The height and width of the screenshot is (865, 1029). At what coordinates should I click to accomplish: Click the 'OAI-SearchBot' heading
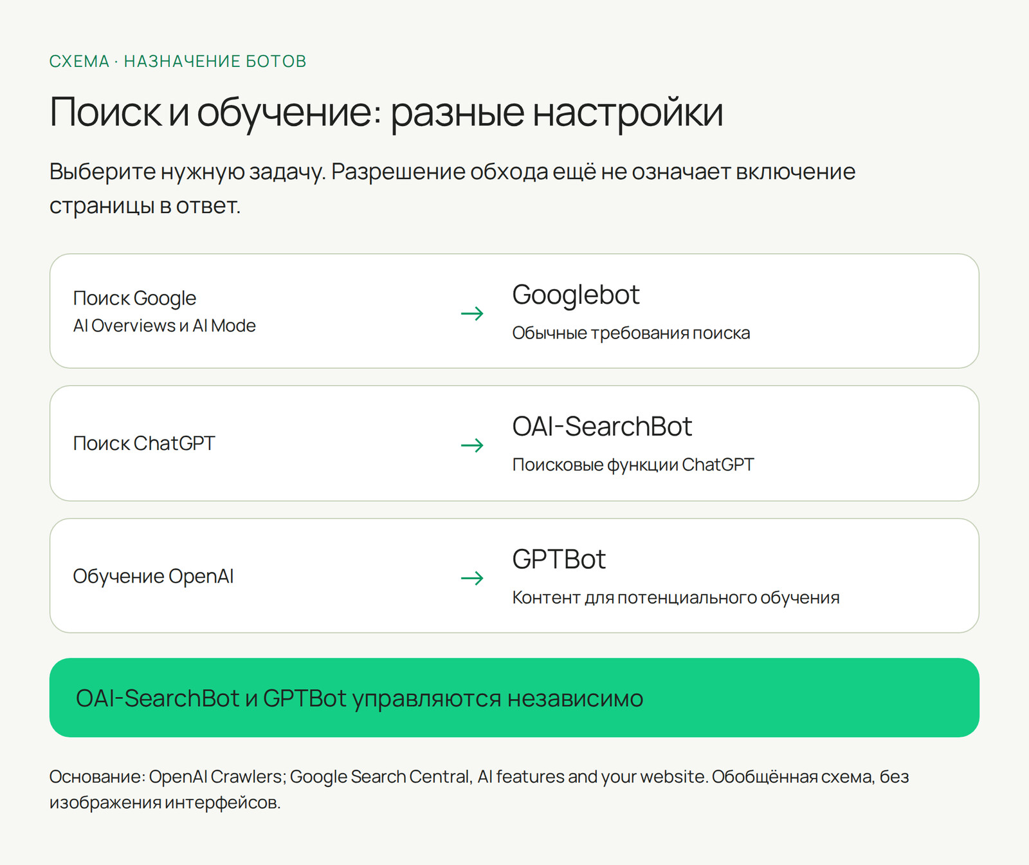point(602,427)
